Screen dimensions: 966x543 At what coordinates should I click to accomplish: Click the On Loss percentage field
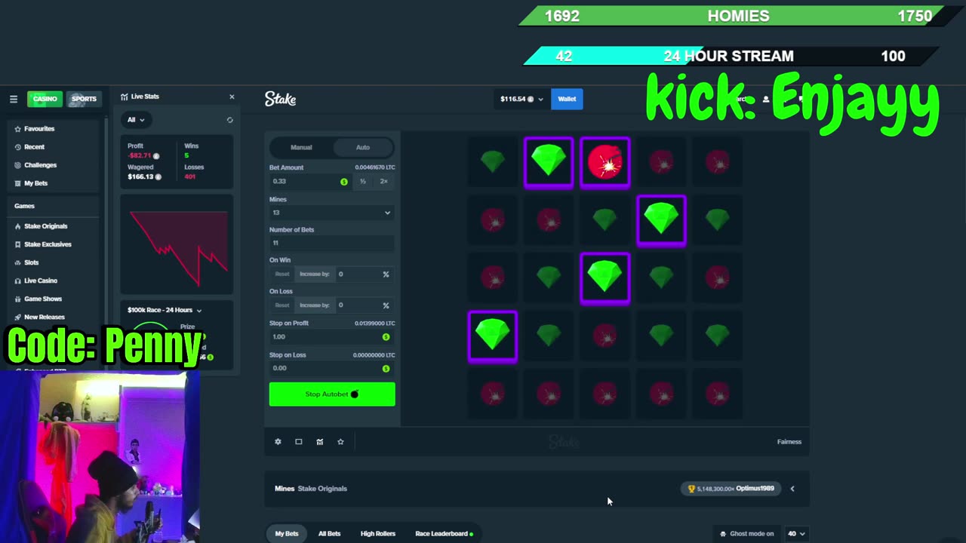pyautogui.click(x=364, y=305)
